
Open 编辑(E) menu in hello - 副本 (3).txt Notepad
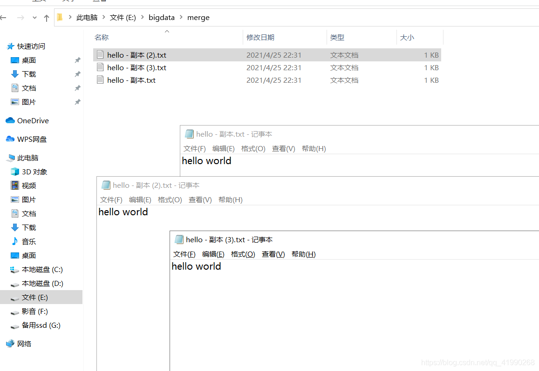point(213,254)
